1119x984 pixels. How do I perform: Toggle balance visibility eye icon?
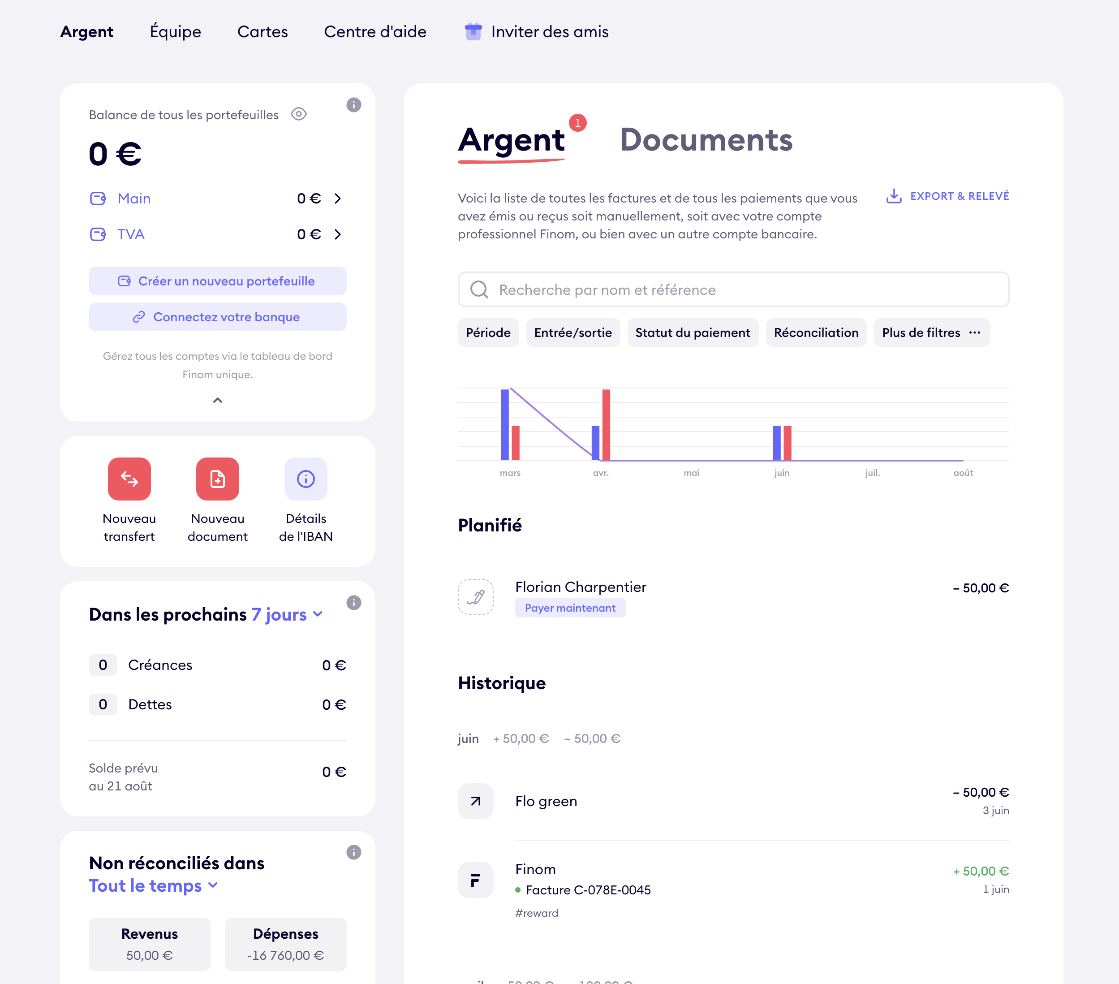pyautogui.click(x=299, y=114)
